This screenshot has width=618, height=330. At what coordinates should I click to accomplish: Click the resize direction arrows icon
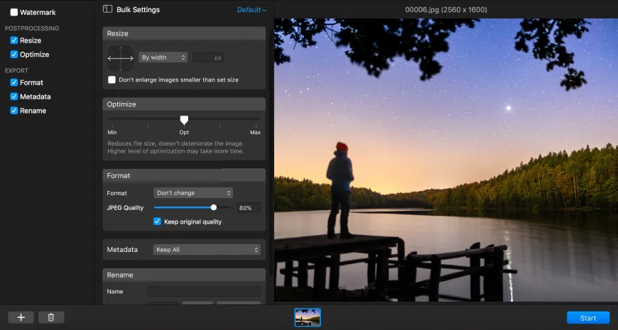coord(121,58)
